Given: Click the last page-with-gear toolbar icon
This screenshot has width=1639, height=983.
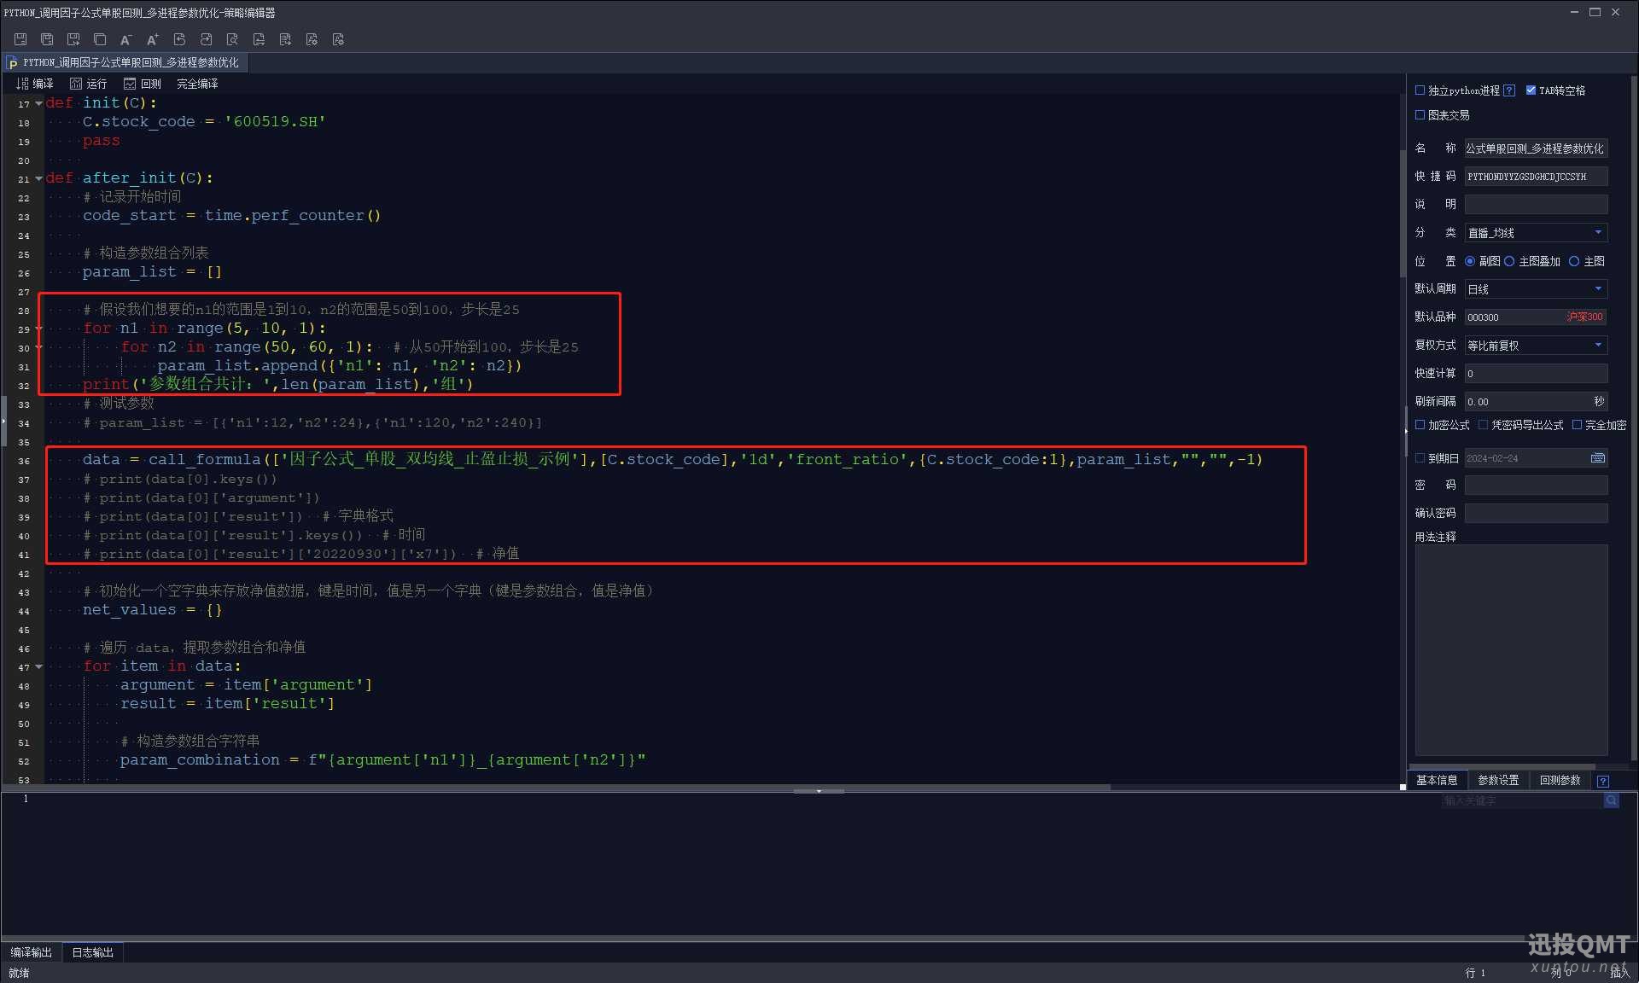Looking at the screenshot, I should (x=338, y=39).
